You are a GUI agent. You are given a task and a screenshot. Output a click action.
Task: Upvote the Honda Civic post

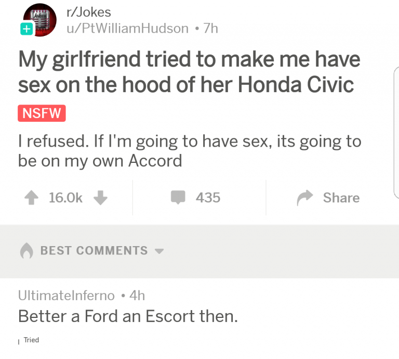(31, 198)
